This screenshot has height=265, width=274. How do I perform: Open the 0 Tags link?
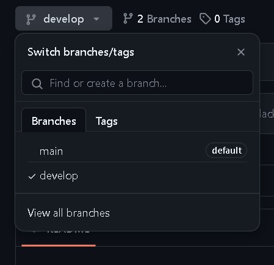(222, 19)
